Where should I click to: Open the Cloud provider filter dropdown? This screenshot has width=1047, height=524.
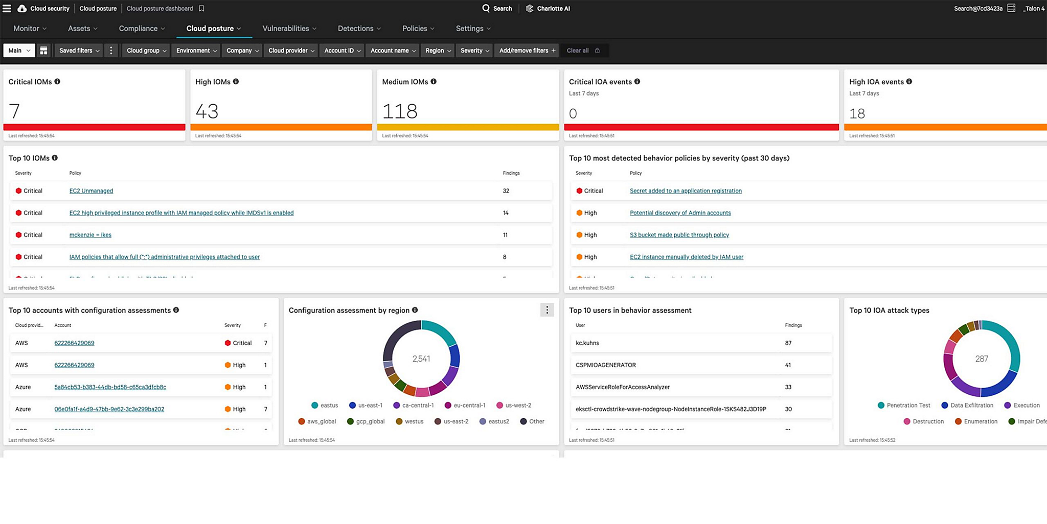tap(290, 50)
